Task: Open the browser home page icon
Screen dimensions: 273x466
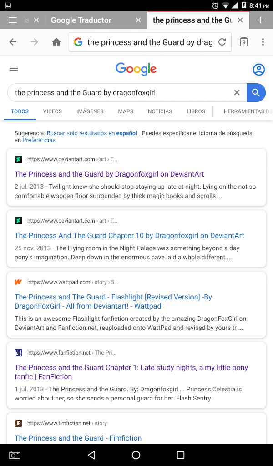Action: [x=56, y=42]
